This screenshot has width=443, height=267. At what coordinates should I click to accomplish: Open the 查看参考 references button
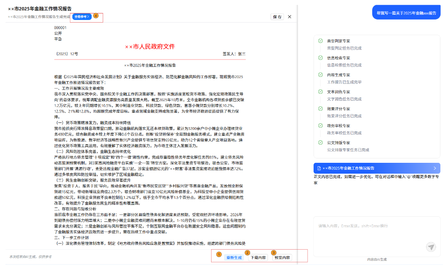pyautogui.click(x=82, y=17)
